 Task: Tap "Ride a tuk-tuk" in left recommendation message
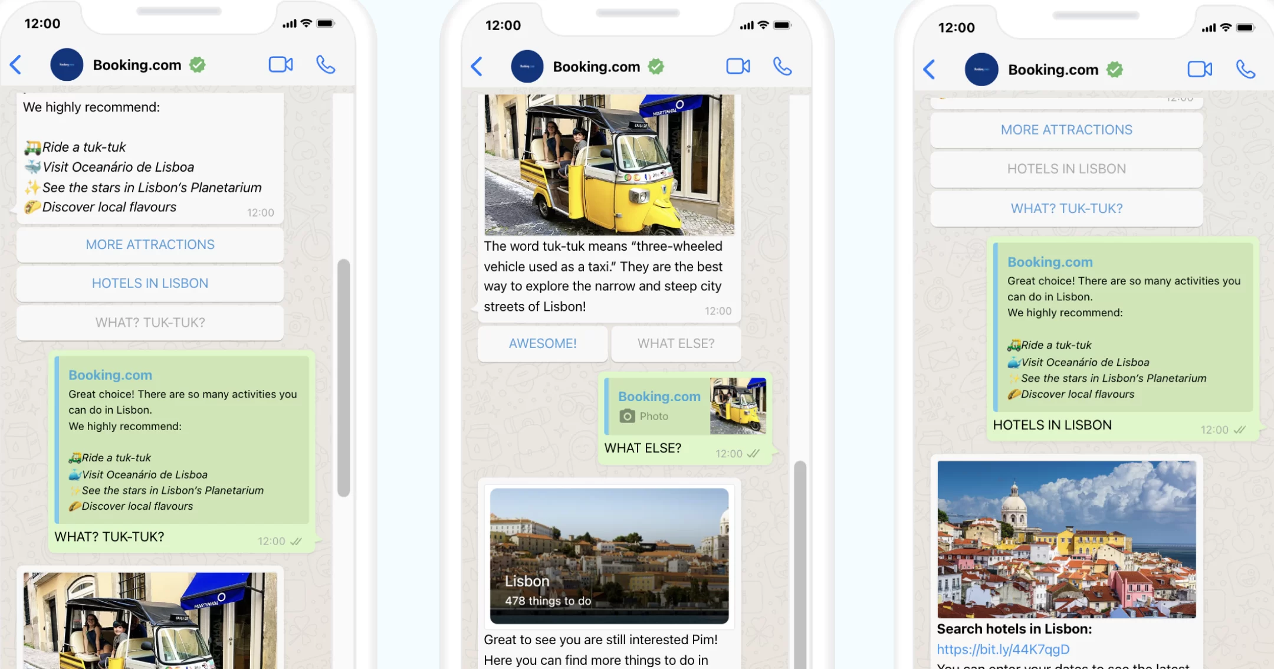[x=84, y=147]
